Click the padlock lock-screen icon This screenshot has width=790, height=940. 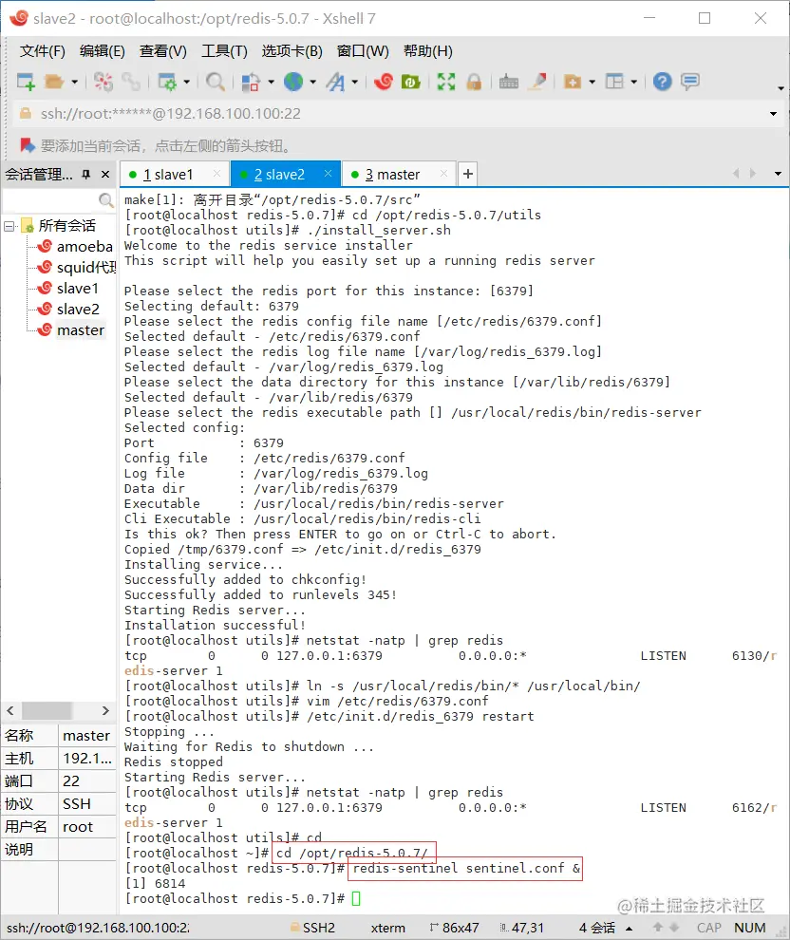[x=474, y=81]
